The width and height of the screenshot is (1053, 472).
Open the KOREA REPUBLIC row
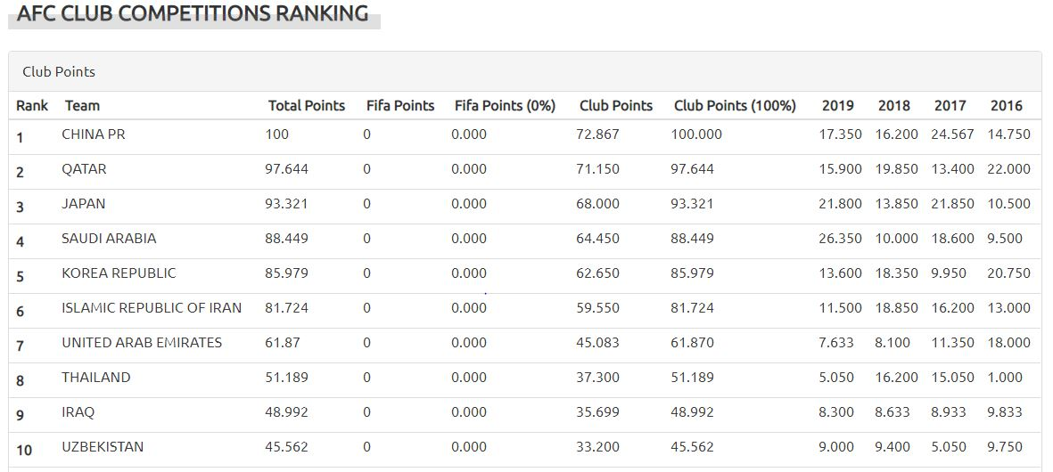point(119,273)
